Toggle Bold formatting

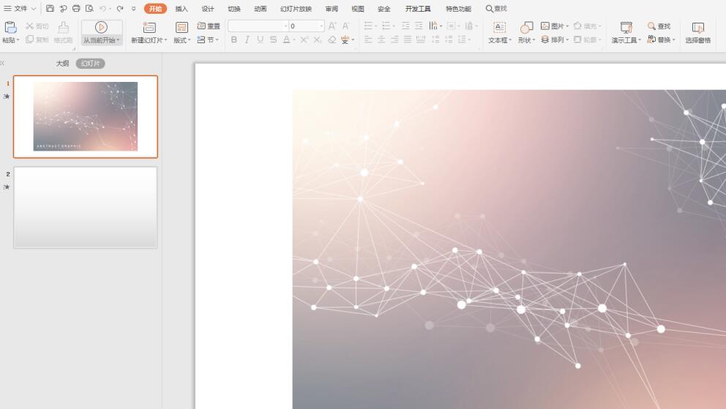(233, 40)
